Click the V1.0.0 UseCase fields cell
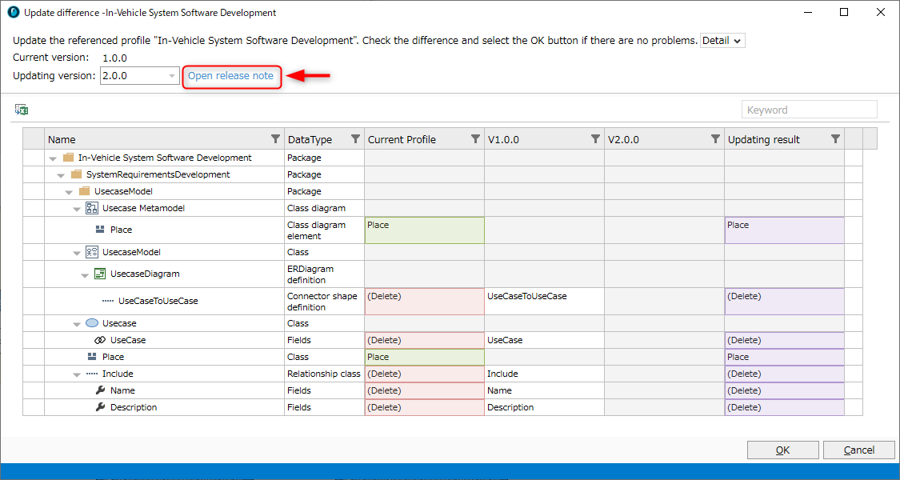Viewport: 900px width, 480px height. (x=544, y=340)
